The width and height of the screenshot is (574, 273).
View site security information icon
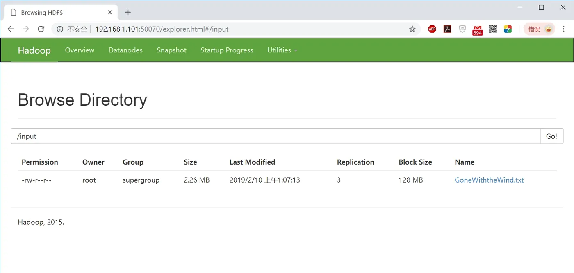[x=60, y=29]
